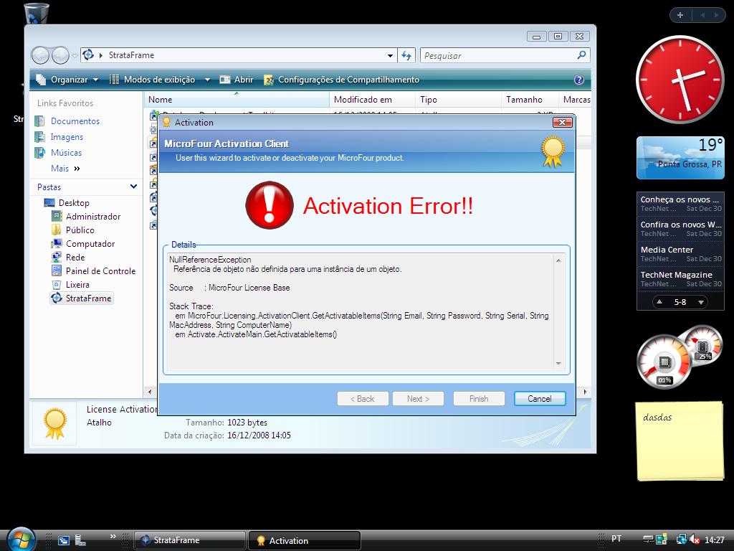This screenshot has height=551, width=734.
Task: Open the Recycle Bin on desktop
Action: coord(37,14)
